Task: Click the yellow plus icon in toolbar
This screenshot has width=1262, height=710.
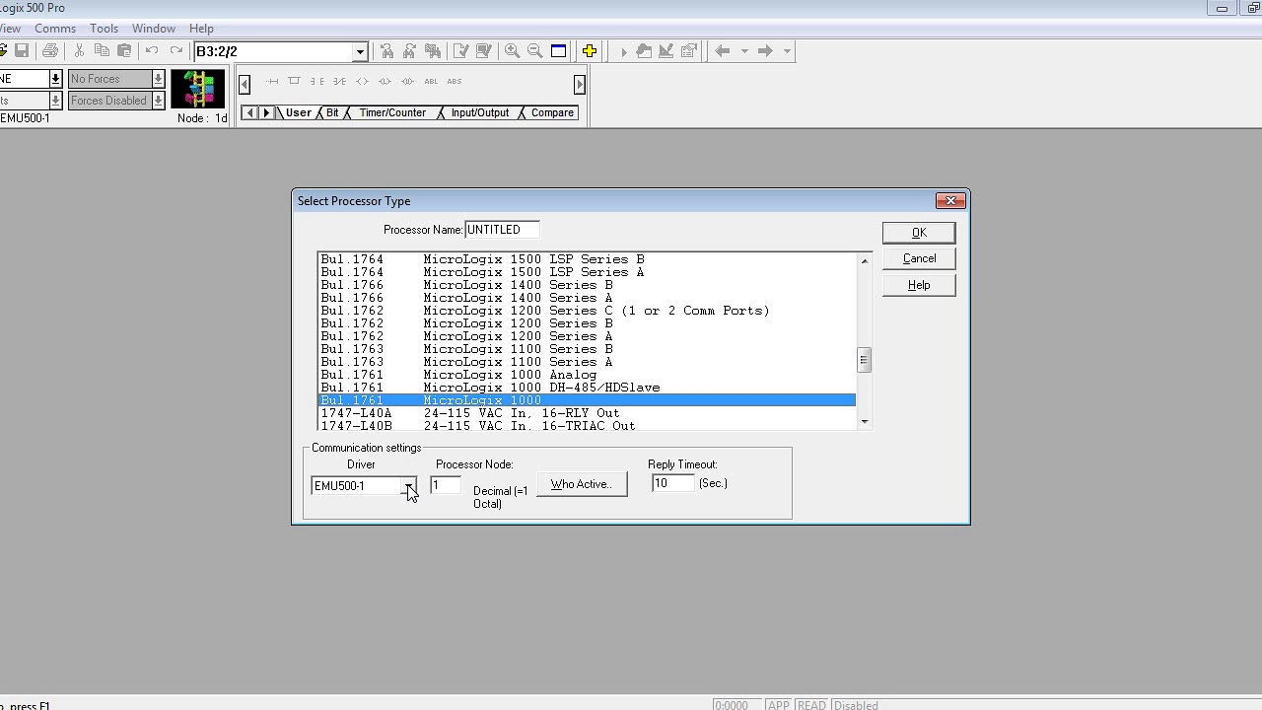Action: [590, 51]
